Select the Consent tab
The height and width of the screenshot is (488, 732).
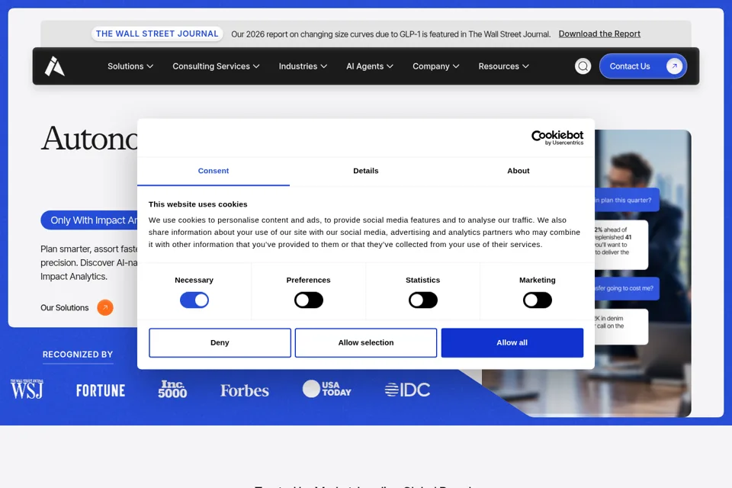pyautogui.click(x=213, y=171)
